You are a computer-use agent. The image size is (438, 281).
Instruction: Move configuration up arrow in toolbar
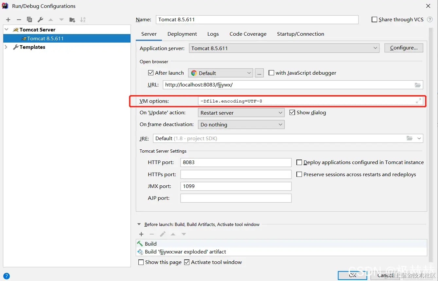(51, 20)
